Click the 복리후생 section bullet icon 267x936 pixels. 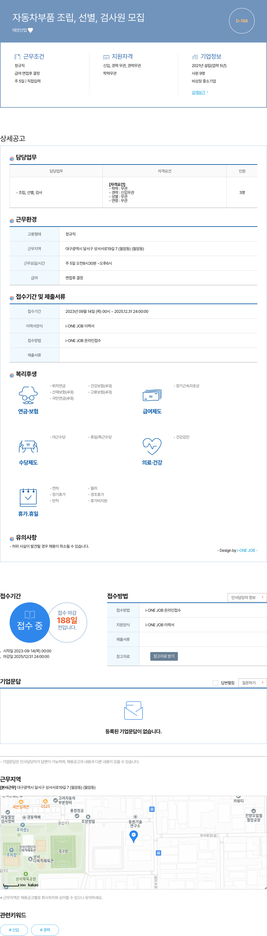click(12, 375)
